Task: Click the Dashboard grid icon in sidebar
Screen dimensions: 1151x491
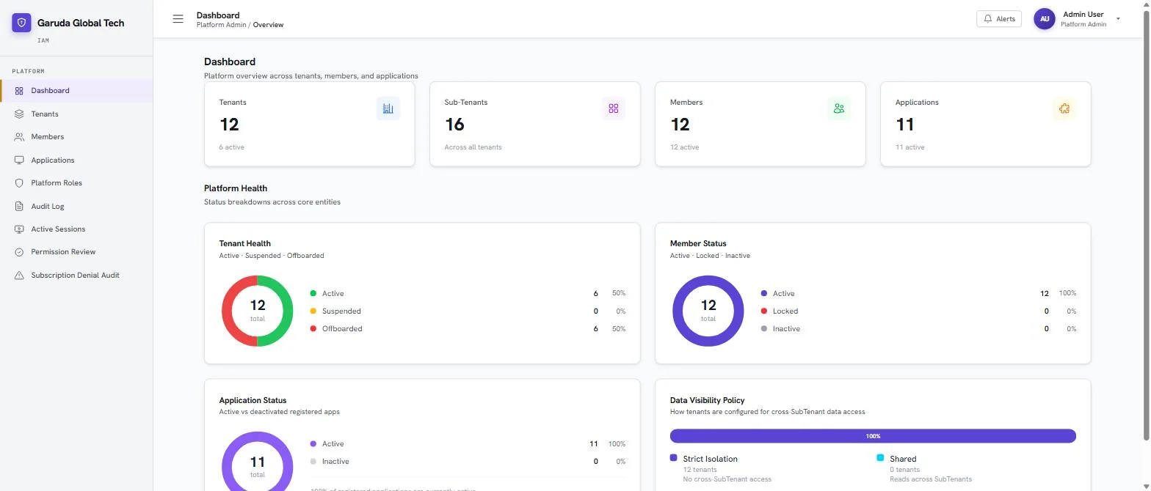Action: (x=19, y=91)
